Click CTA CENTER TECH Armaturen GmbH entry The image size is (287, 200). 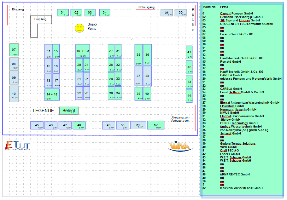tap(247, 24)
